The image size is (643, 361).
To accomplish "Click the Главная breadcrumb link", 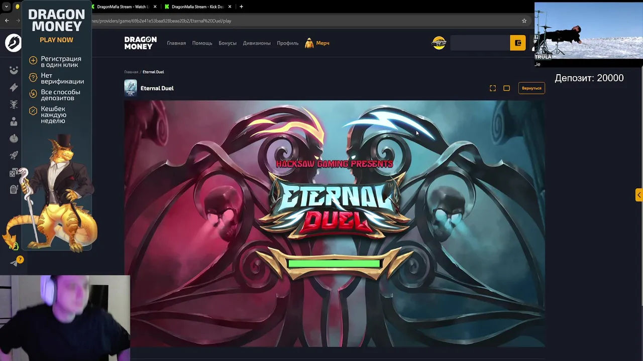I will tap(131, 72).
